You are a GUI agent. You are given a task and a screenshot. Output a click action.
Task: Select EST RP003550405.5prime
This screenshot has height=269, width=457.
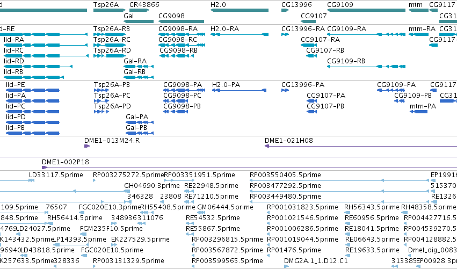pyautogui.click(x=285, y=175)
